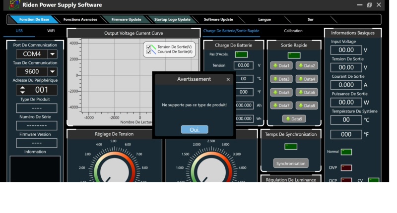Click the system temperature °C readout
The width and height of the screenshot is (397, 213).
(346, 120)
